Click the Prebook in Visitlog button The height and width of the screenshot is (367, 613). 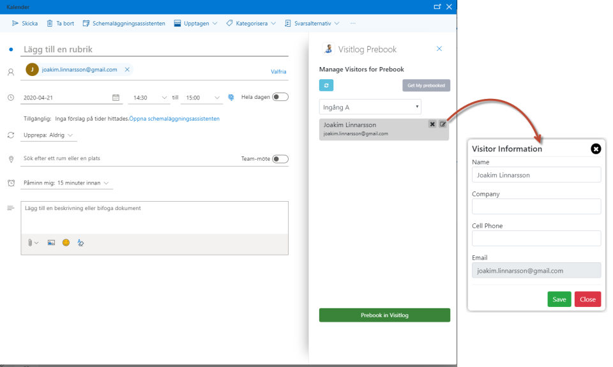[x=384, y=315]
